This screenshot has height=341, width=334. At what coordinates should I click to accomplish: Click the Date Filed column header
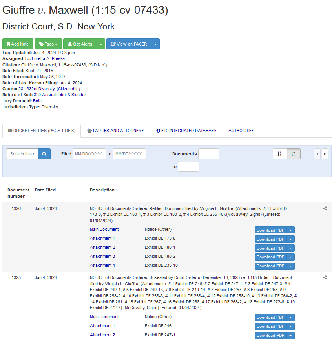coord(45,190)
